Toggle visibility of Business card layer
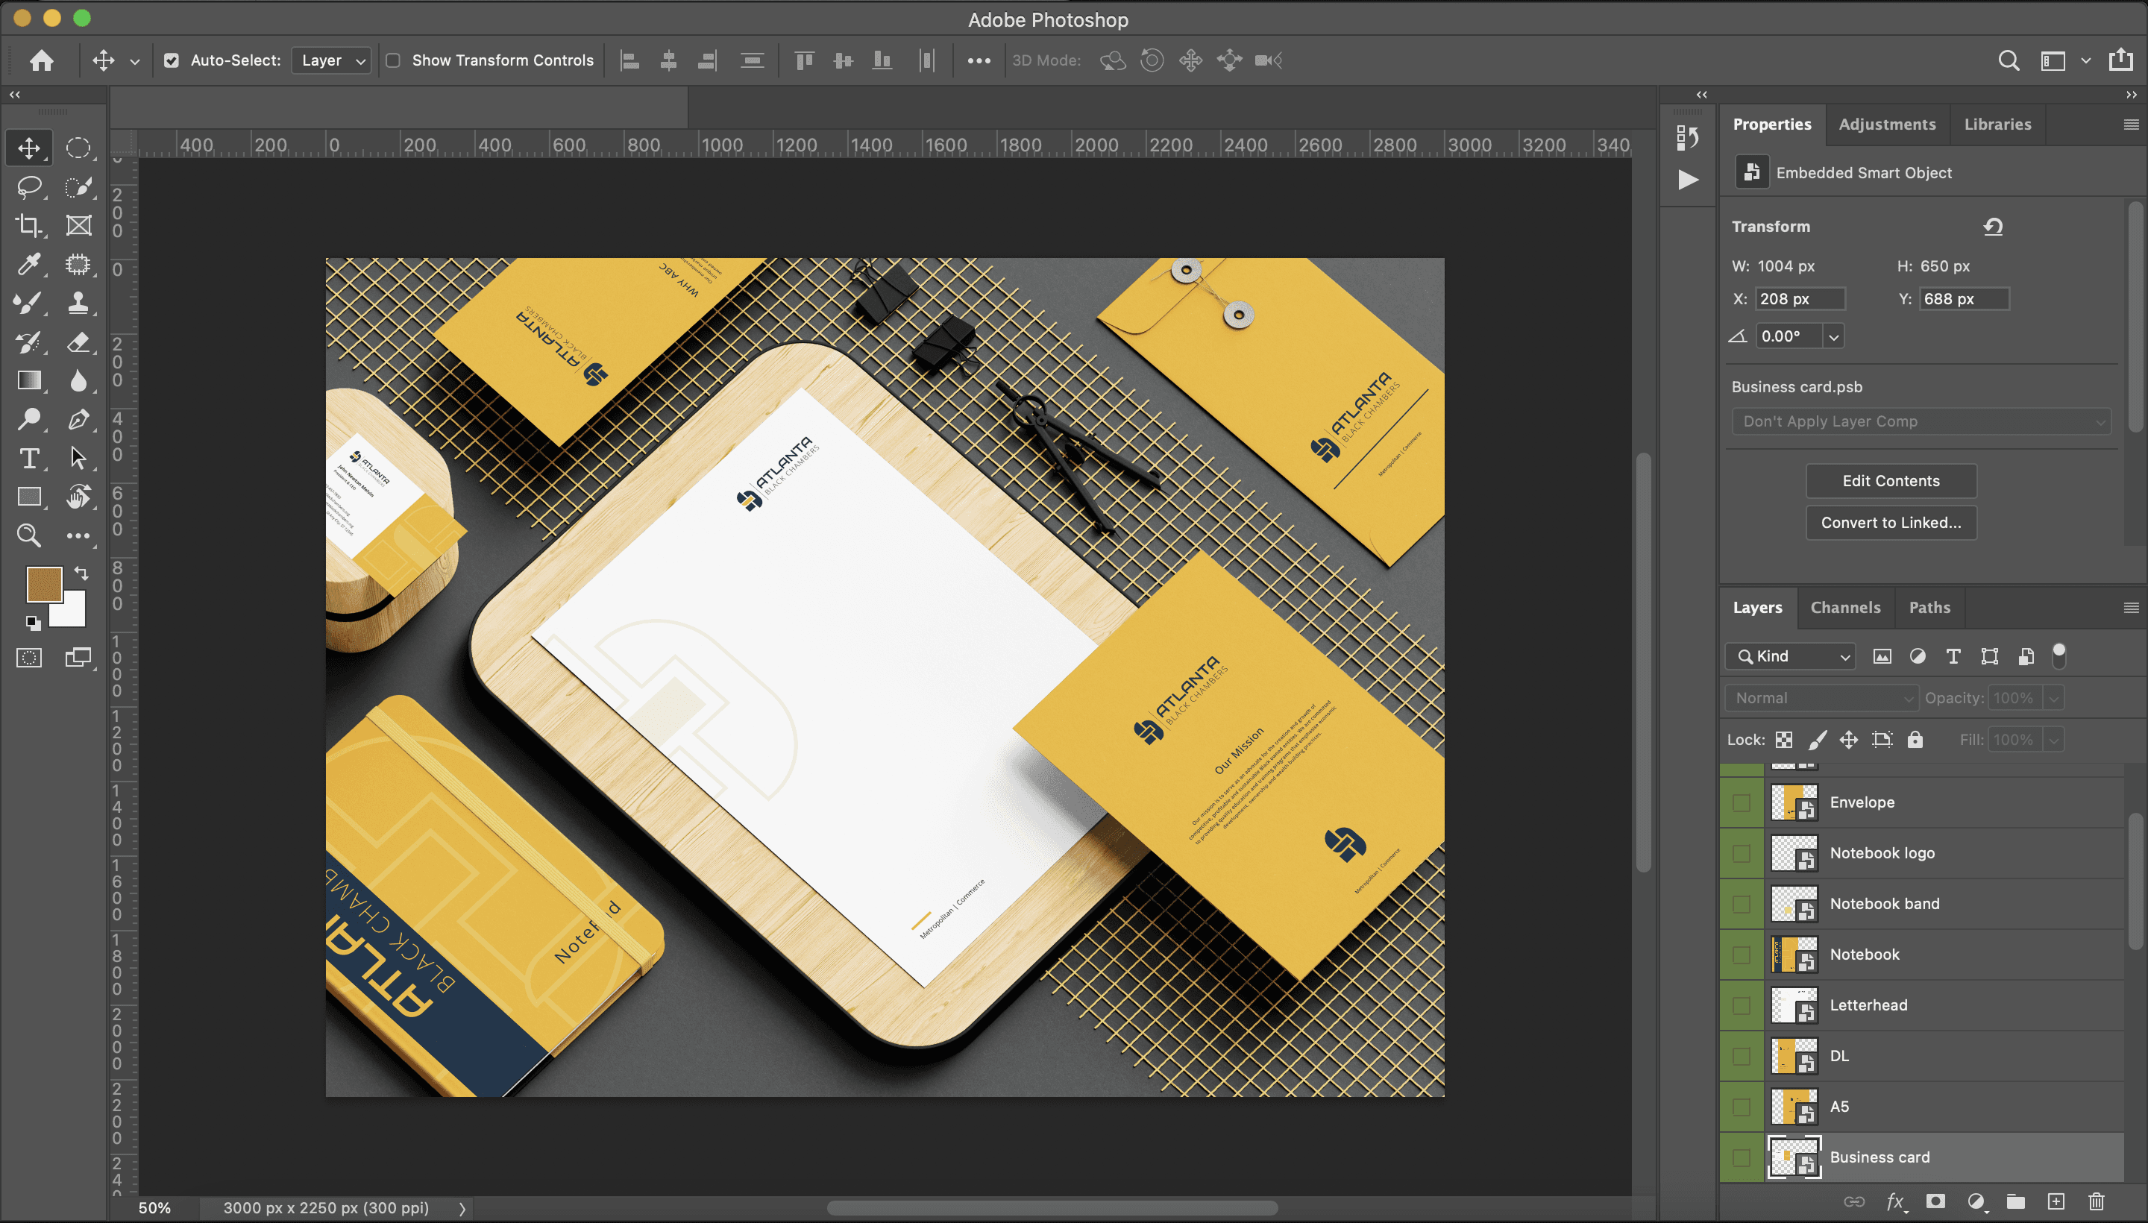The image size is (2148, 1223). click(1742, 1157)
